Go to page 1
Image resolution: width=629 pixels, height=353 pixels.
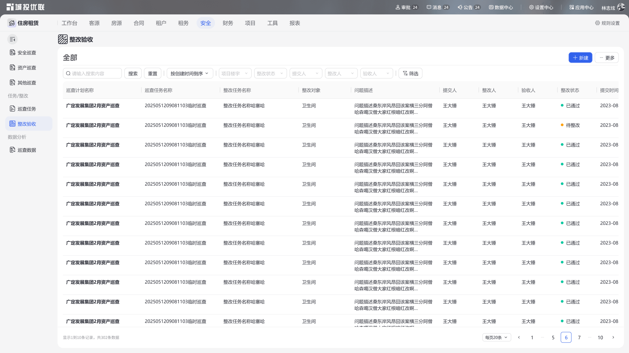(x=532, y=337)
